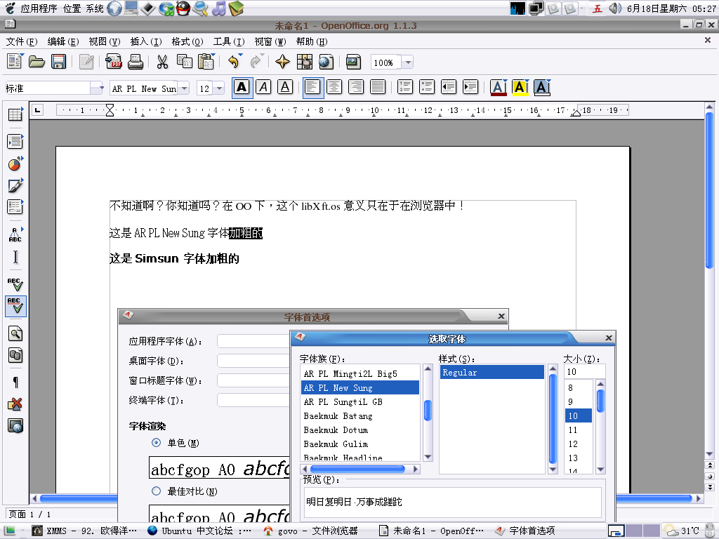719x539 pixels.
Task: Choose Baekmuk Dotum in font list
Action: [360, 430]
